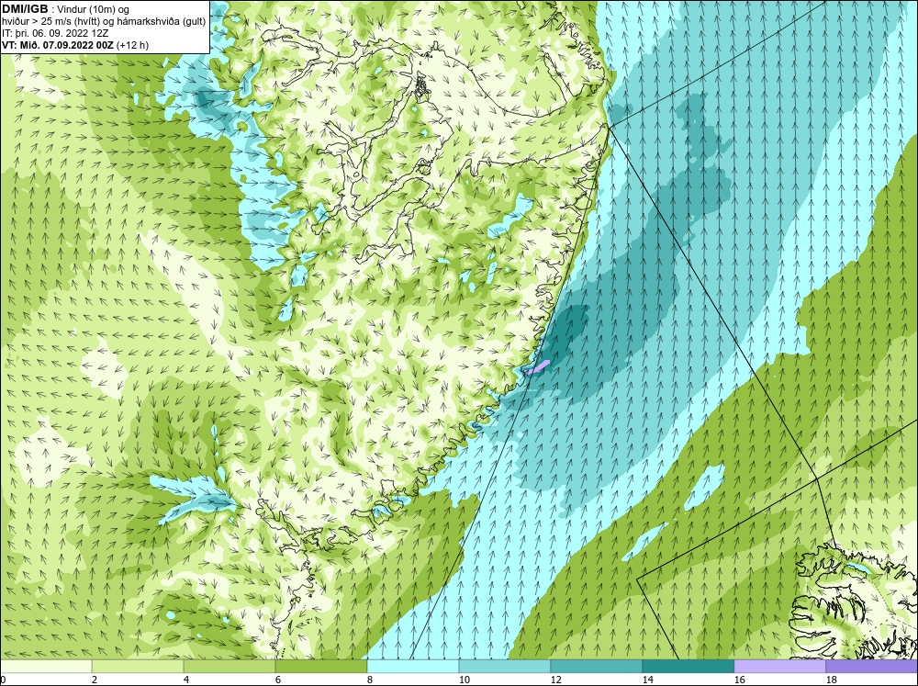Click the 'VT: Mið. 07.09.2022 00Z' line
Viewport: 918px width, 686px height.
point(59,45)
